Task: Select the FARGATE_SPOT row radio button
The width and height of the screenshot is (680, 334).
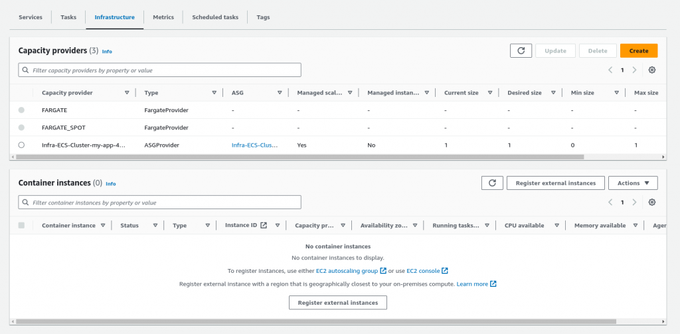Action: pyautogui.click(x=21, y=127)
